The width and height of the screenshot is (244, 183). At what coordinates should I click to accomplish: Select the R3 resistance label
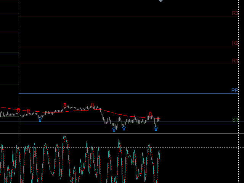point(235,13)
